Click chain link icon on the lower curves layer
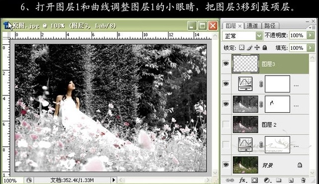Image resolution: width=319 pixels, height=184 pixels. 261,145
